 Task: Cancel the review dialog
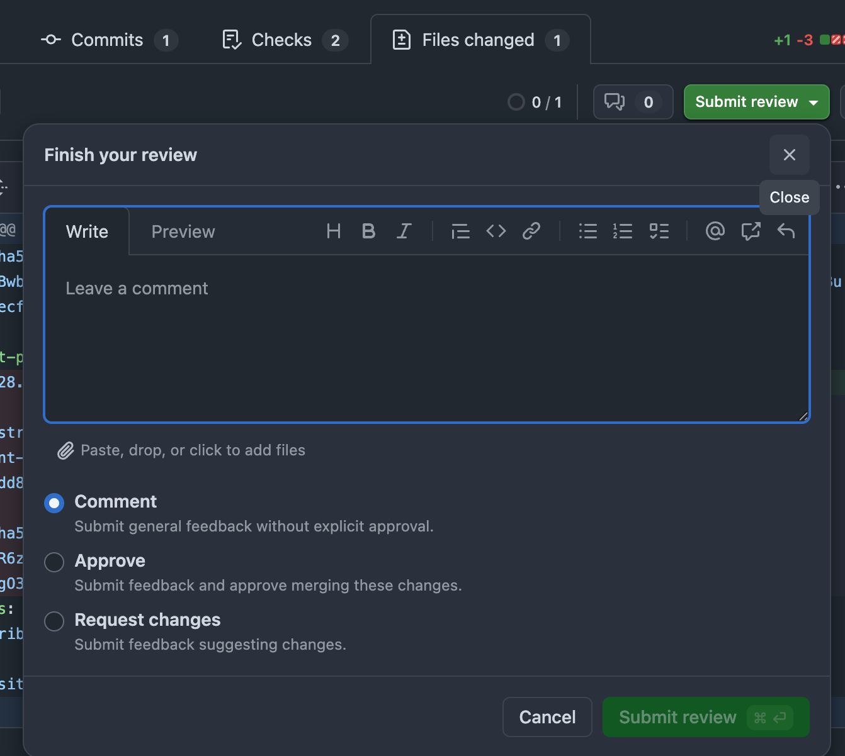click(547, 717)
